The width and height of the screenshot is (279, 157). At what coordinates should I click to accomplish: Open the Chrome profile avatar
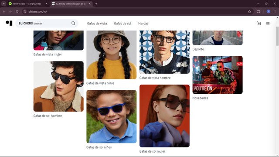pos(269,12)
